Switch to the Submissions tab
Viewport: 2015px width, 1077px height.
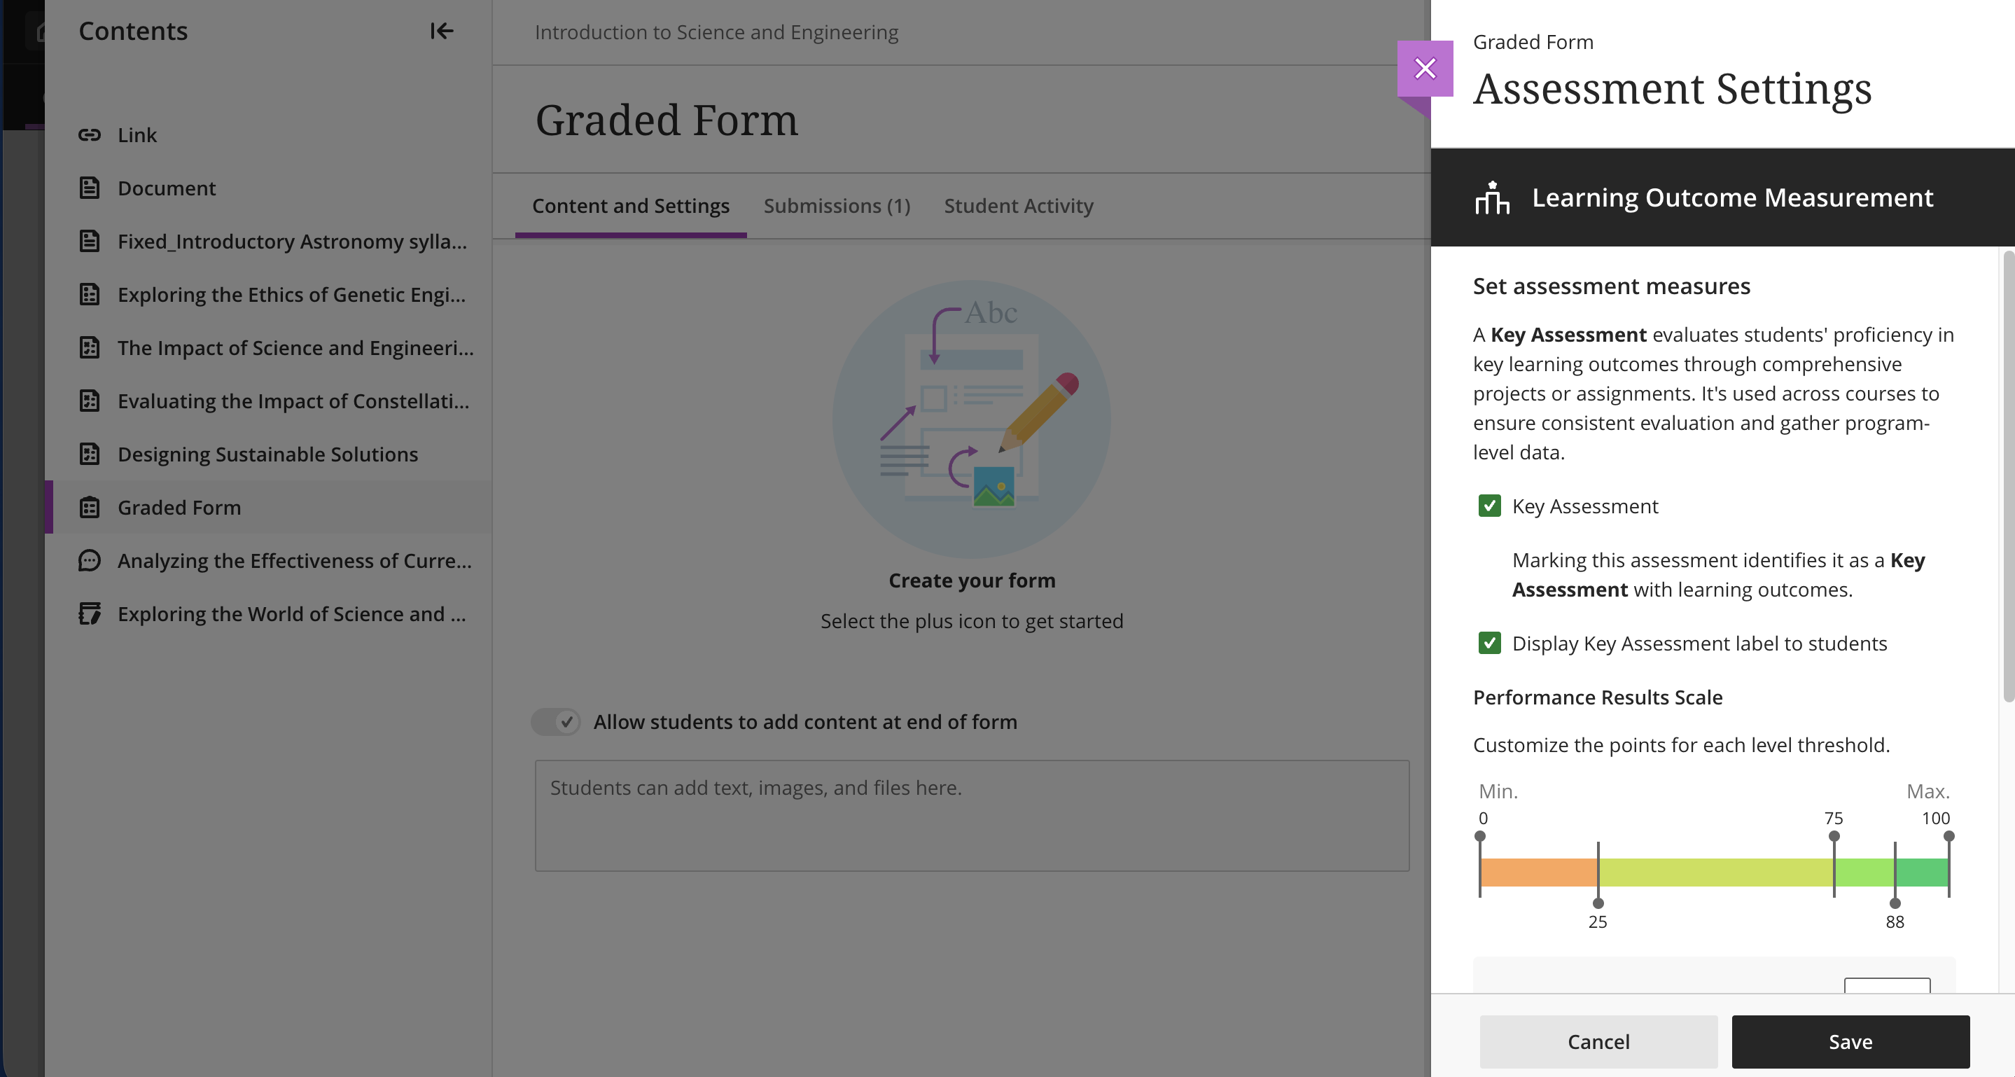pyautogui.click(x=836, y=206)
